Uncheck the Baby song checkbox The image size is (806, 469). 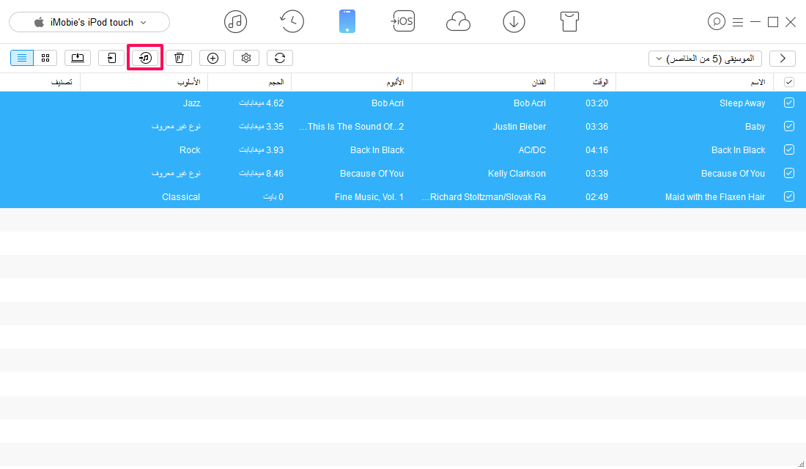[x=789, y=126]
